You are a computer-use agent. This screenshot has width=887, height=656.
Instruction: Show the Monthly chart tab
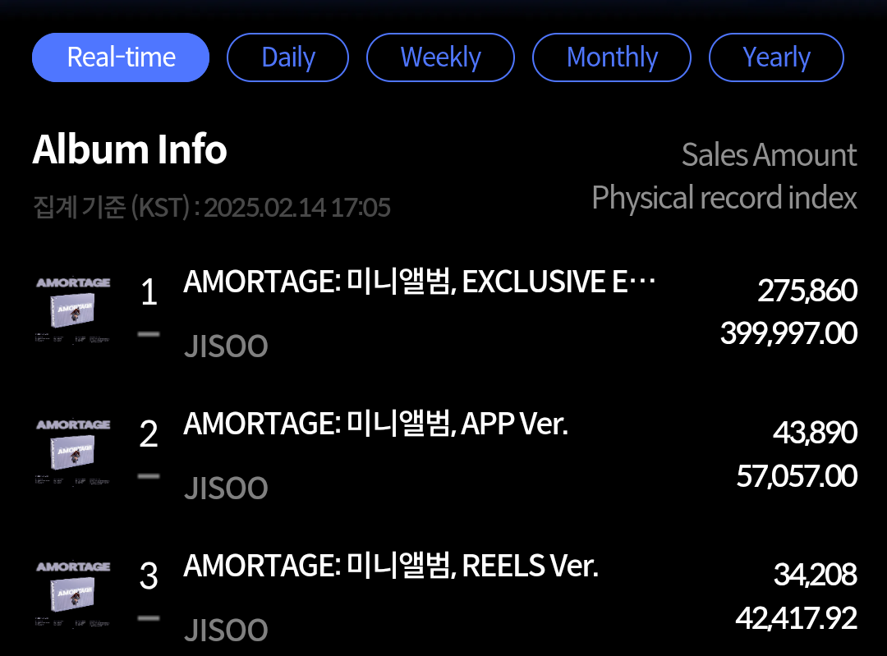click(612, 57)
